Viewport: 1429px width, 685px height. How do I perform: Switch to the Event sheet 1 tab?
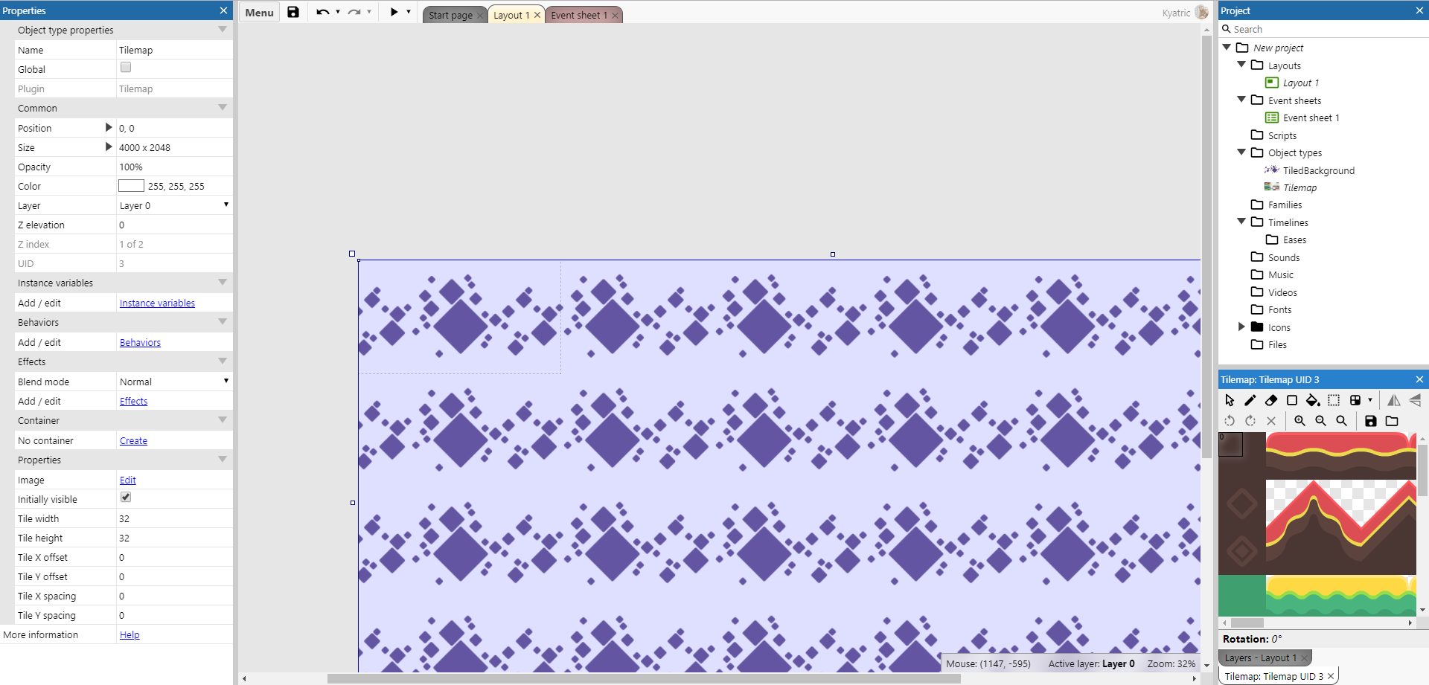point(579,15)
